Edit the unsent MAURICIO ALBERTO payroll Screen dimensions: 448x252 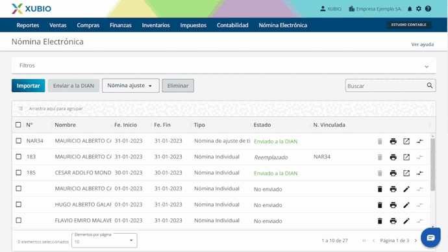[406, 189]
